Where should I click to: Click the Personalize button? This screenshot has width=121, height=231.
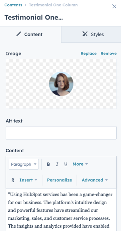coord(60,180)
